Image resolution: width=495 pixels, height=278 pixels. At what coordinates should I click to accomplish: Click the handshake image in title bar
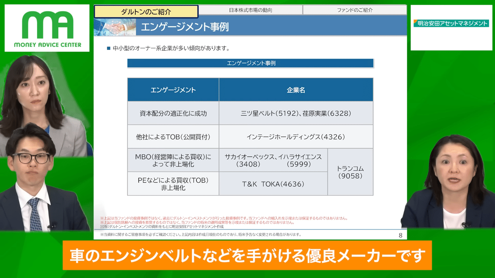coord(115,26)
